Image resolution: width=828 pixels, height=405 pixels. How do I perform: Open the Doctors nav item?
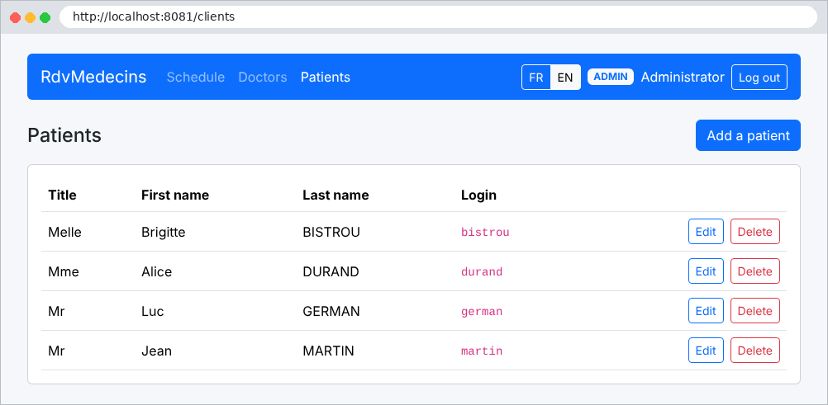263,77
